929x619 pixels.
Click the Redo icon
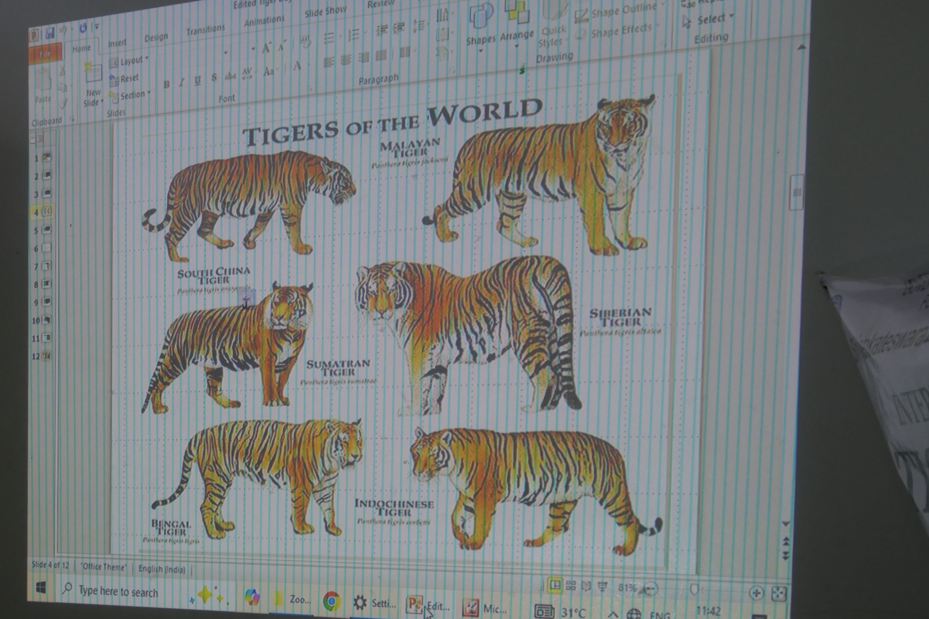[82, 28]
